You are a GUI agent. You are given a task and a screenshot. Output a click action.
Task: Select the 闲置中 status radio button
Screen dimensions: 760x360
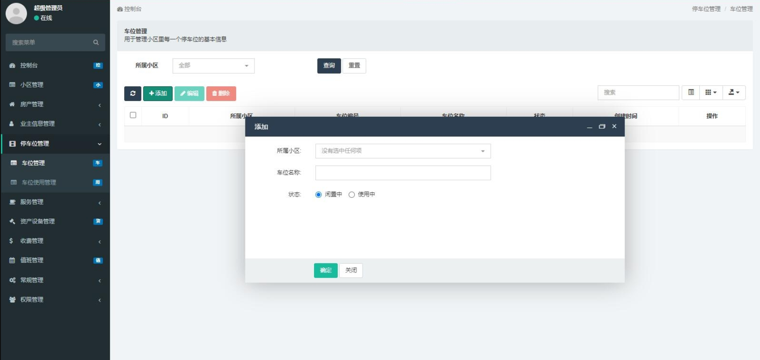click(x=318, y=195)
